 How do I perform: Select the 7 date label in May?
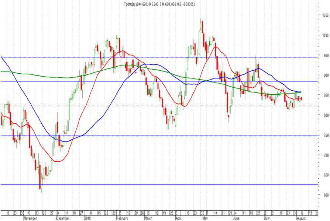(x=207, y=213)
